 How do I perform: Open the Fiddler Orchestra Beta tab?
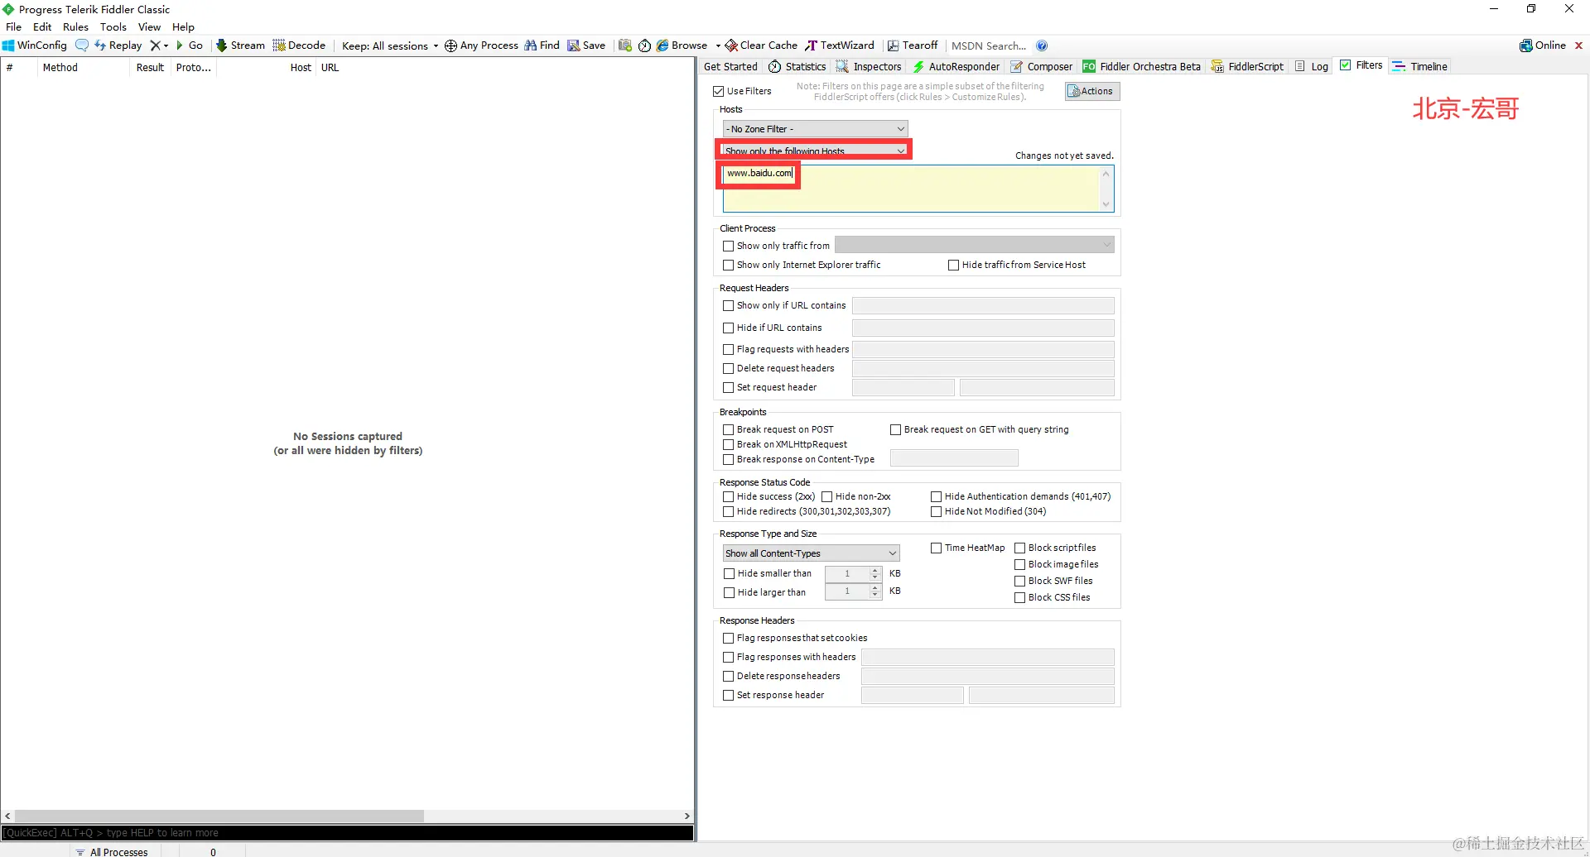(x=1141, y=66)
